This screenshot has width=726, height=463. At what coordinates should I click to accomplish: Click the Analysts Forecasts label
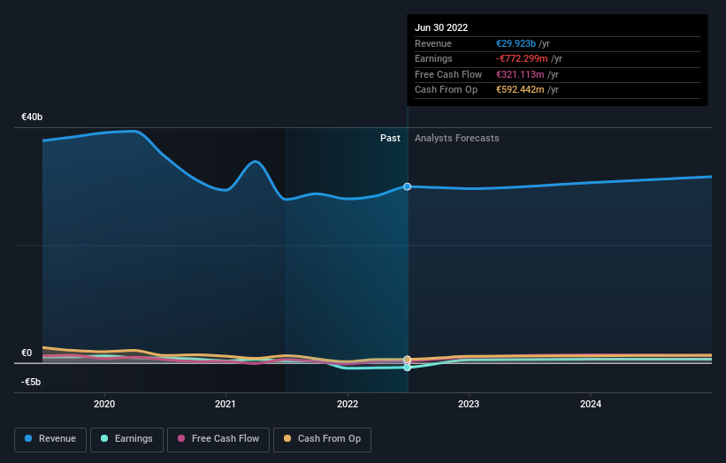(457, 138)
